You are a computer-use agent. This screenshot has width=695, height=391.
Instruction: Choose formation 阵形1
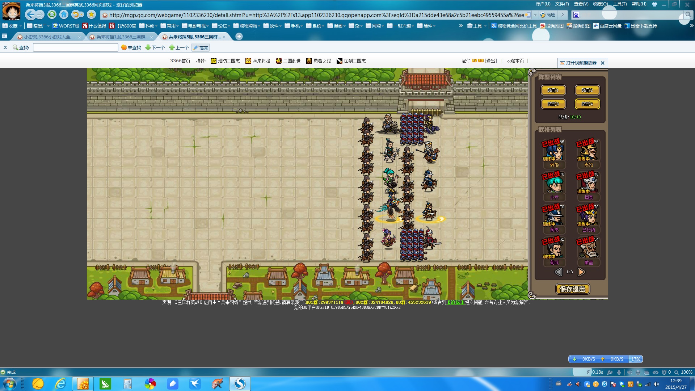click(553, 90)
